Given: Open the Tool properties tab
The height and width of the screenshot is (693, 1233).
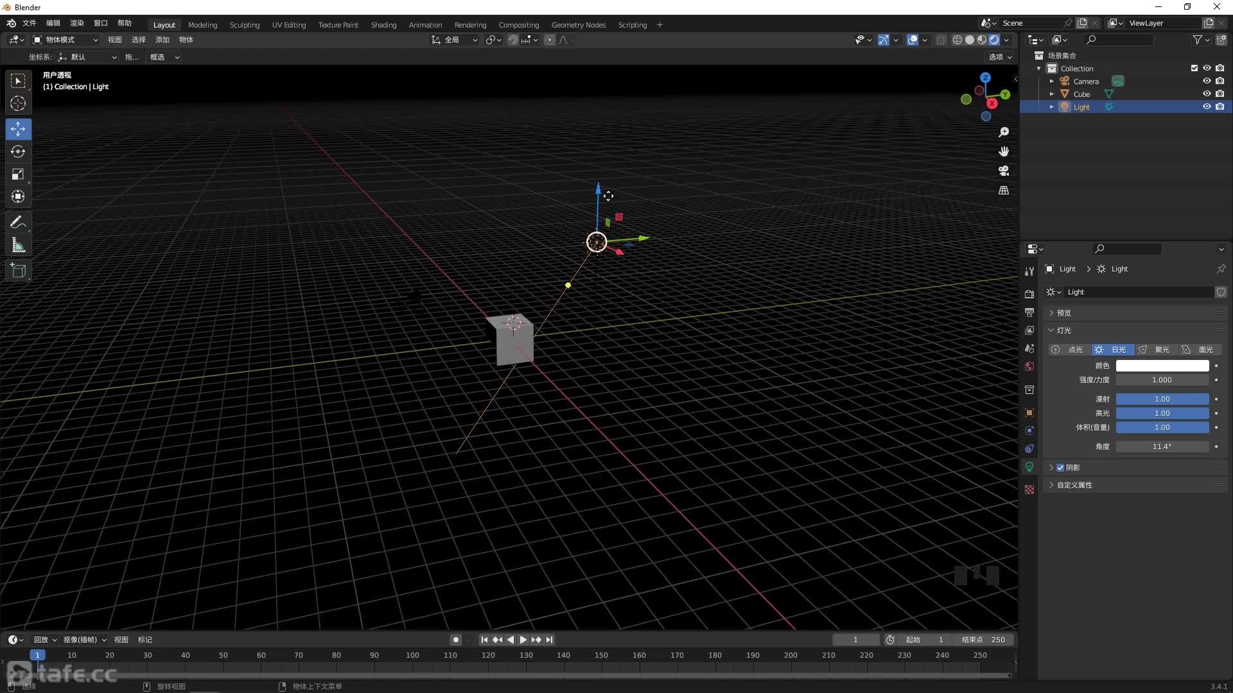Looking at the screenshot, I should click(1029, 271).
